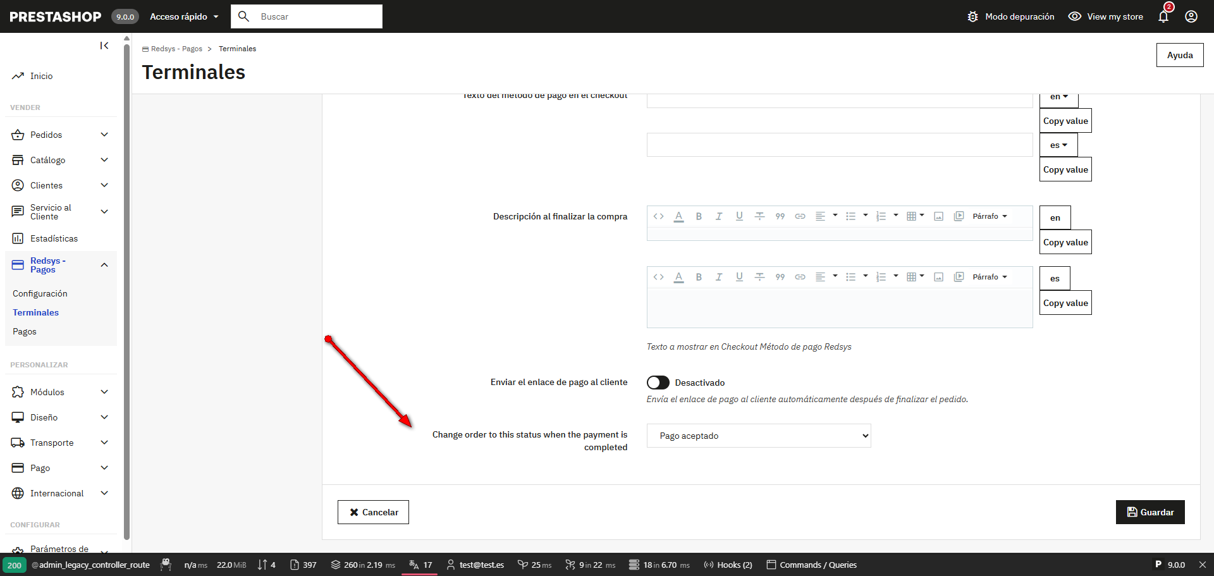Open Inicio in the sidebar
Screen dimensions: 1214x576
[41, 76]
